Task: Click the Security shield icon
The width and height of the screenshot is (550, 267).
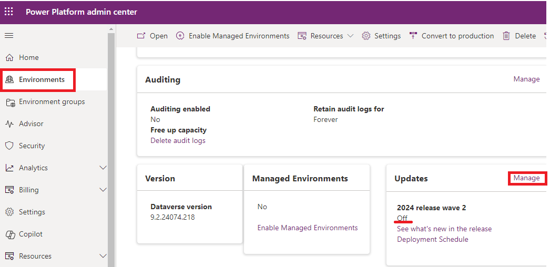Action: [9, 146]
